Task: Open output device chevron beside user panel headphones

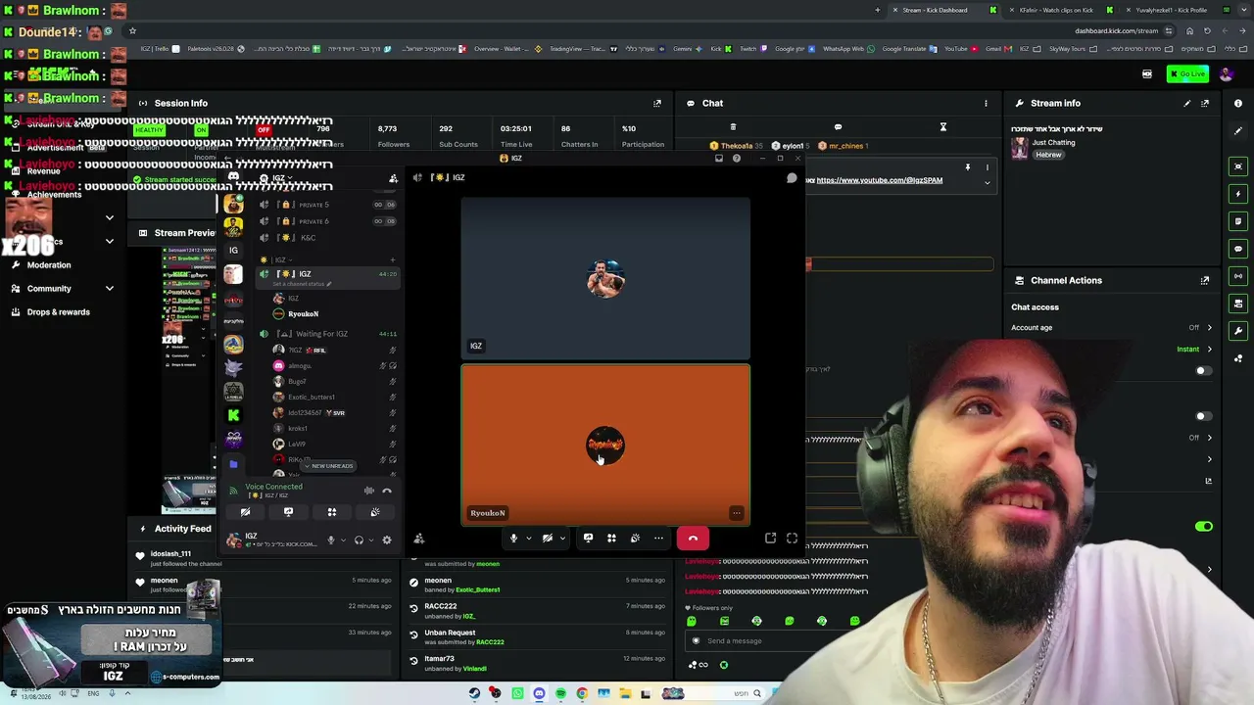Action: [x=370, y=540]
